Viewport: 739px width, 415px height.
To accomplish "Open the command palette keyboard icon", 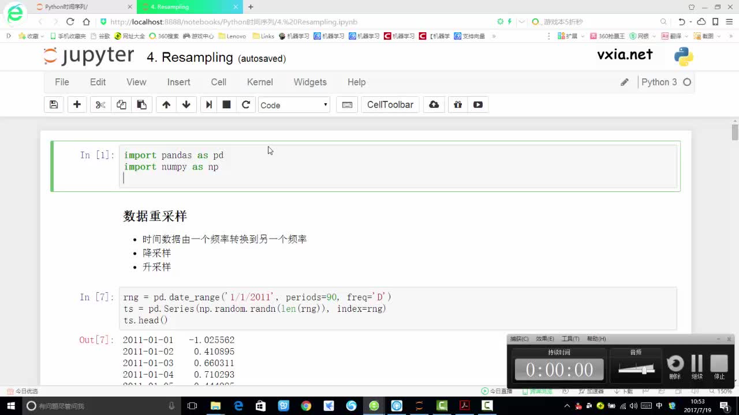I will (x=347, y=105).
